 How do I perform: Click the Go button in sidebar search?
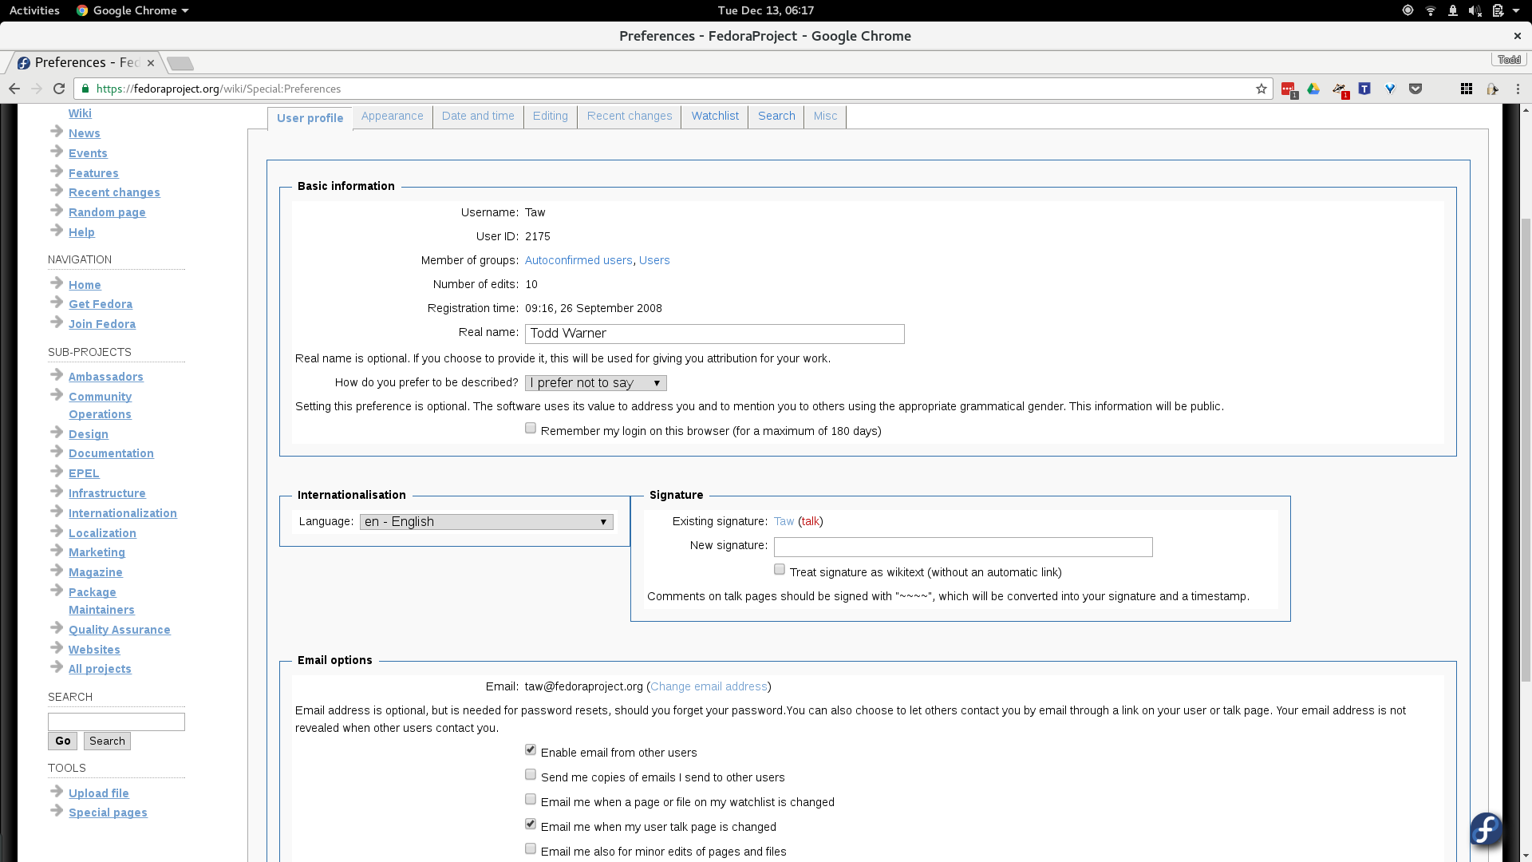(x=62, y=741)
